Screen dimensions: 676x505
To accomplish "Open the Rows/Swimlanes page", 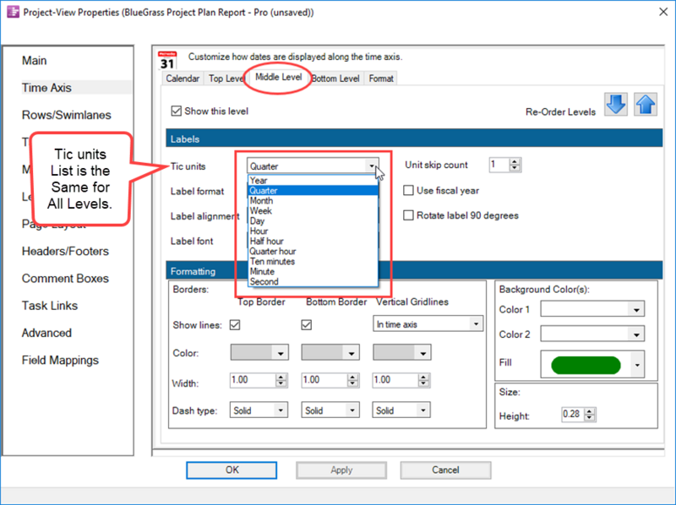I will pyautogui.click(x=67, y=115).
